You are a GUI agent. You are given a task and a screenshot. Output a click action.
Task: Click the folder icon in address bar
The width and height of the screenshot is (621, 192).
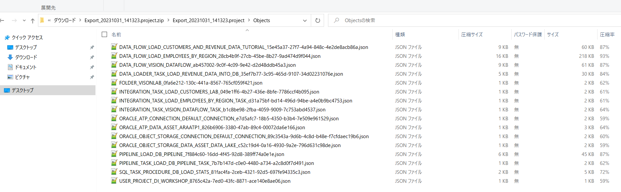click(x=42, y=20)
